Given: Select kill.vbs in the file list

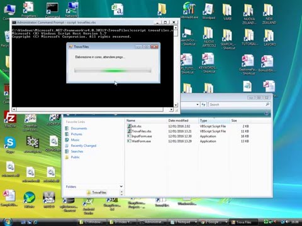Looking at the screenshot, I should 134,126.
